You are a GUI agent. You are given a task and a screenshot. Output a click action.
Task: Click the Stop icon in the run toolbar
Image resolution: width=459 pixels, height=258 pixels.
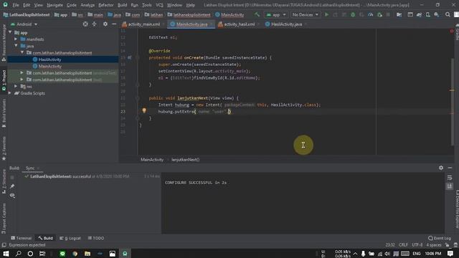pyautogui.click(x=388, y=14)
